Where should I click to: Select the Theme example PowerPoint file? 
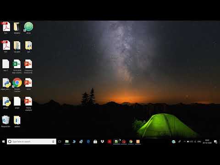[x=28, y=104]
